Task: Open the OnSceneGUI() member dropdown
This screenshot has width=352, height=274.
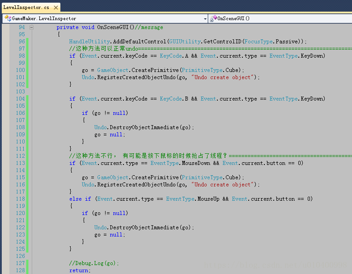Action: 280,19
